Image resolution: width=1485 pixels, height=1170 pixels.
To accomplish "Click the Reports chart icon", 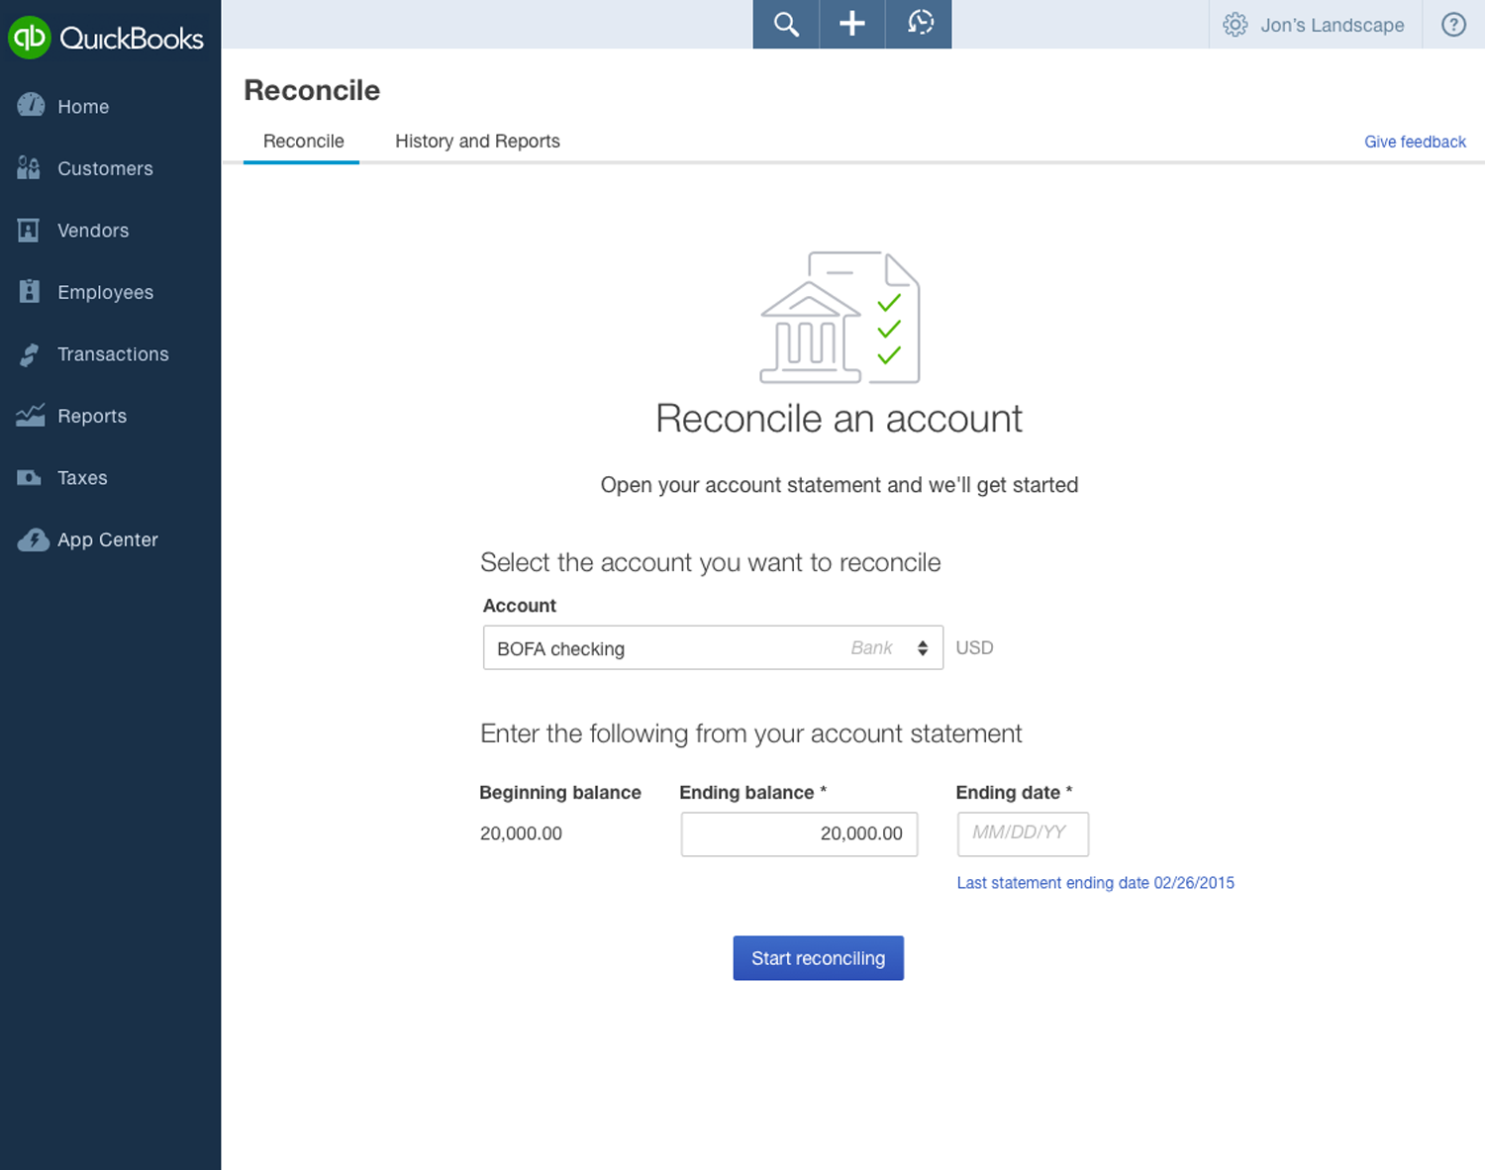I will coord(30,416).
